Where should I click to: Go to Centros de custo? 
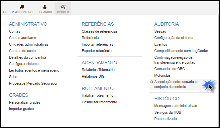(x=22, y=51)
